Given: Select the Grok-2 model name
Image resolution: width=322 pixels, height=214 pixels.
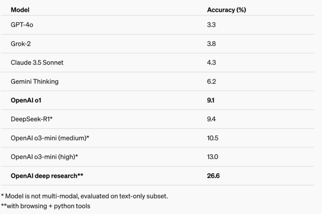Looking at the screenshot, I should click(x=21, y=44).
